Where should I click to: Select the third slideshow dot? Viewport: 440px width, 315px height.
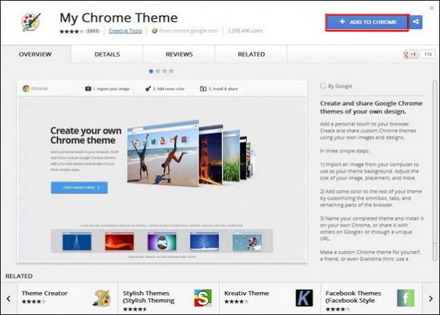pyautogui.click(x=164, y=71)
